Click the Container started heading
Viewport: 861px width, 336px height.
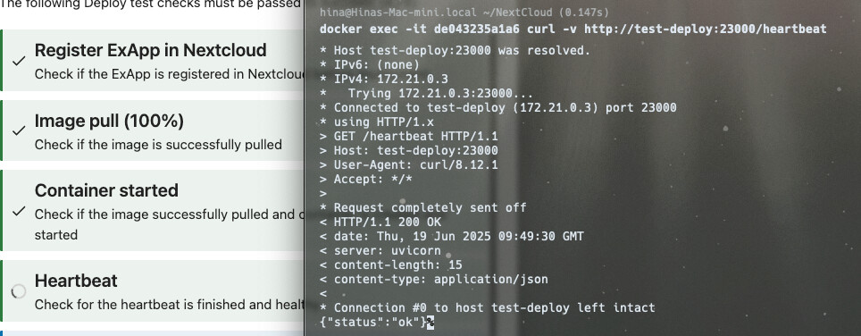[x=106, y=190]
